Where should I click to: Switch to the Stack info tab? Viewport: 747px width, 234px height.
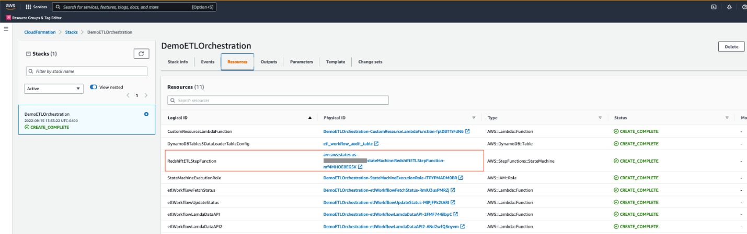(178, 61)
